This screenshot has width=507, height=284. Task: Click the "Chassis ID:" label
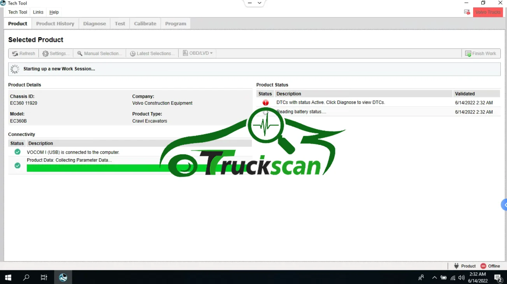point(22,96)
